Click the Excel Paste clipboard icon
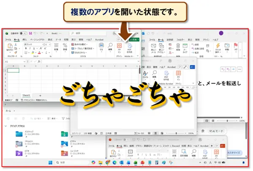The image size is (253, 171). point(10,46)
